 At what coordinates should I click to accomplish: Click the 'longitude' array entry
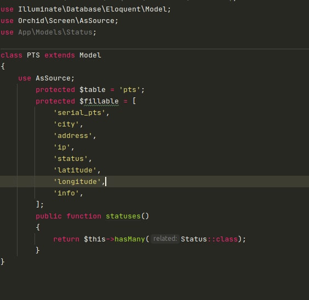pyautogui.click(x=77, y=182)
